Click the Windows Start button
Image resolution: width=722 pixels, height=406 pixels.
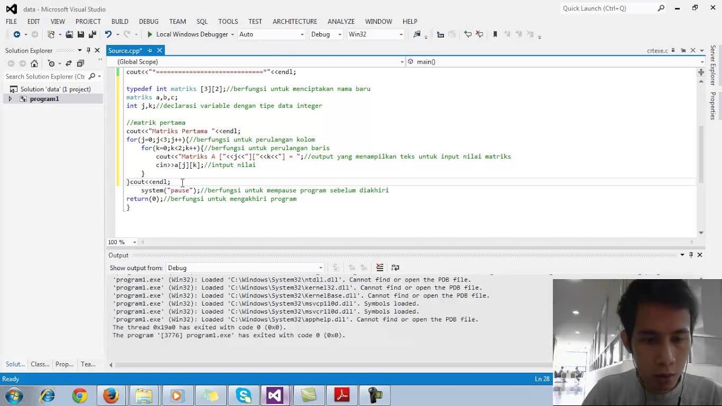click(15, 396)
